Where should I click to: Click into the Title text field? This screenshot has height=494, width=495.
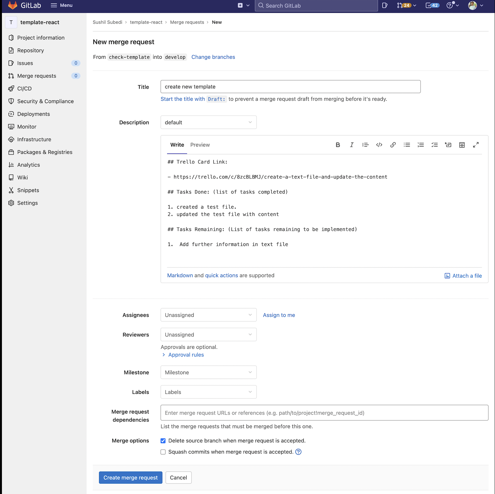(291, 87)
